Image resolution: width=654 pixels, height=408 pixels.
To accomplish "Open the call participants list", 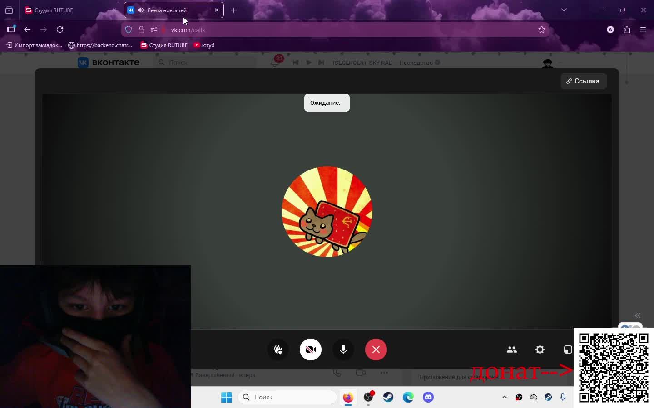I will point(512,350).
